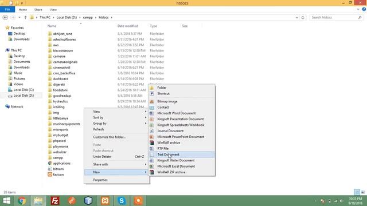This screenshot has width=367, height=206.
Task: Click the Windows Start button
Action: tap(6, 201)
